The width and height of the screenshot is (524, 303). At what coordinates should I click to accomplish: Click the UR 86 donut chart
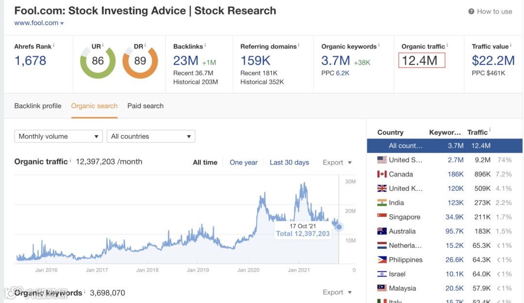98,61
